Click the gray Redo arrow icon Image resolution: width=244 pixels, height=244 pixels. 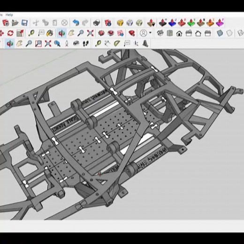(x=85, y=23)
